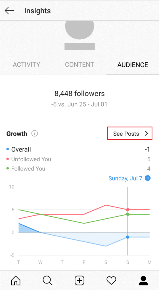The image size is (159, 290).
Task: Open the Search magnifier icon
Action: [x=48, y=281]
